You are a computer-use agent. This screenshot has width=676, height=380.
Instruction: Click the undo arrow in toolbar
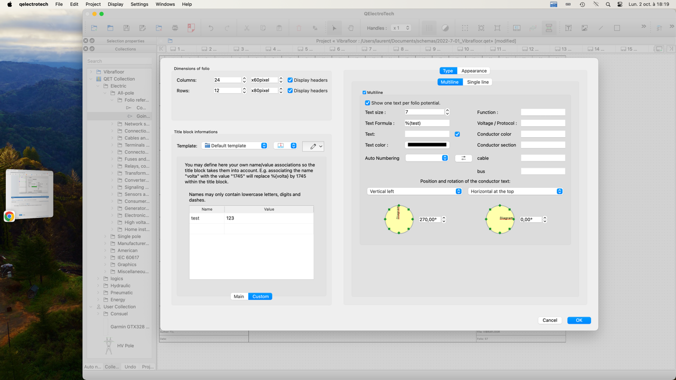tap(211, 28)
